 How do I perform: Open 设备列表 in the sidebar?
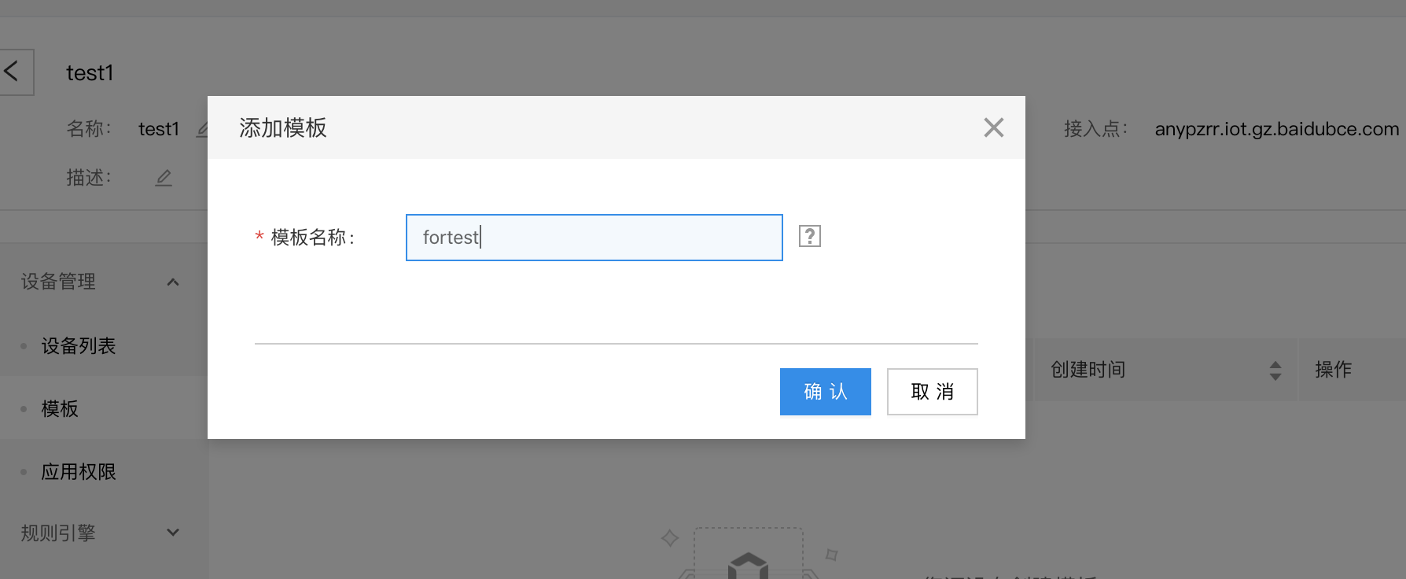tap(79, 345)
